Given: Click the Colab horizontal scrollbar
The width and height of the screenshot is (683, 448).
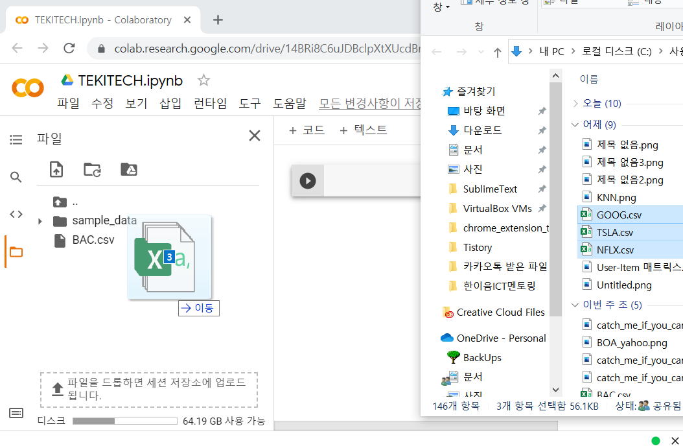Looking at the screenshot, I should [x=416, y=425].
